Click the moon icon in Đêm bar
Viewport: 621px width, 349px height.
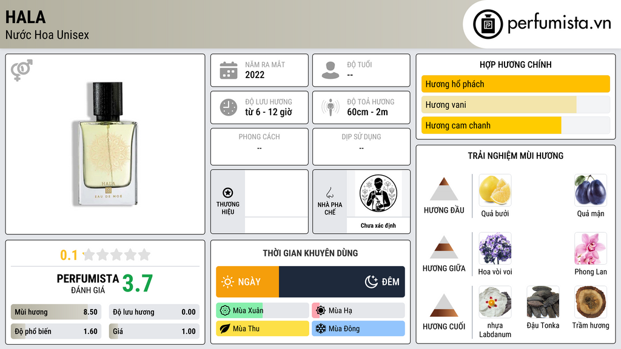371,282
